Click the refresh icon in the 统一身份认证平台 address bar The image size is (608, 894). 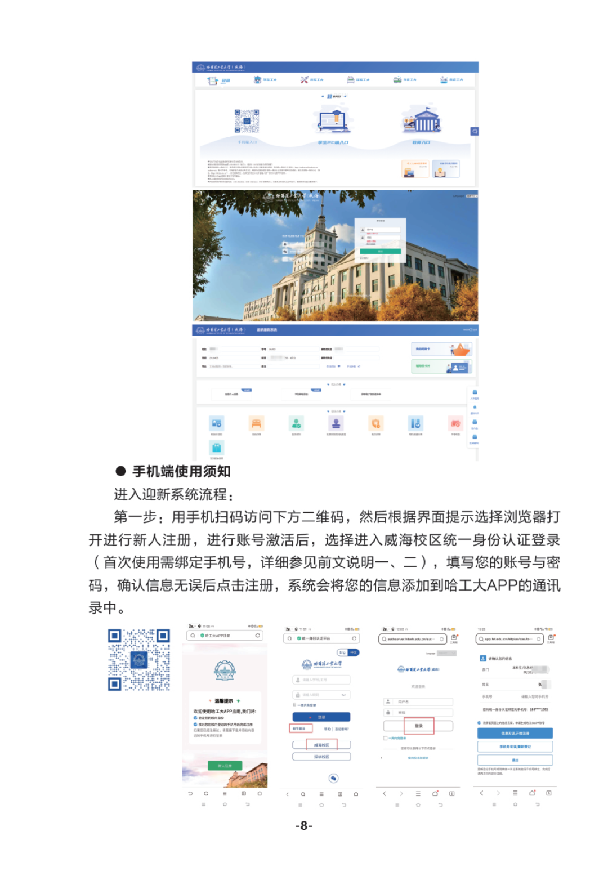(x=354, y=638)
